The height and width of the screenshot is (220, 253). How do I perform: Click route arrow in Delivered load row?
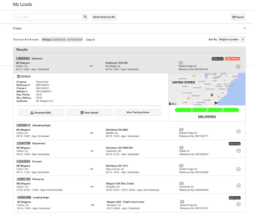coord(91,66)
